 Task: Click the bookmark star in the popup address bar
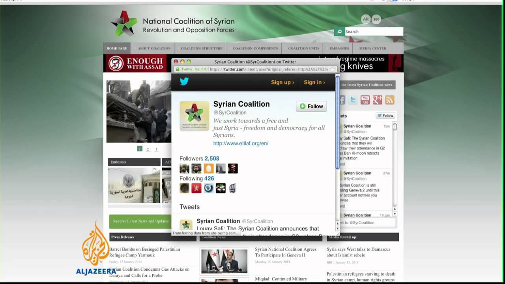(332, 69)
